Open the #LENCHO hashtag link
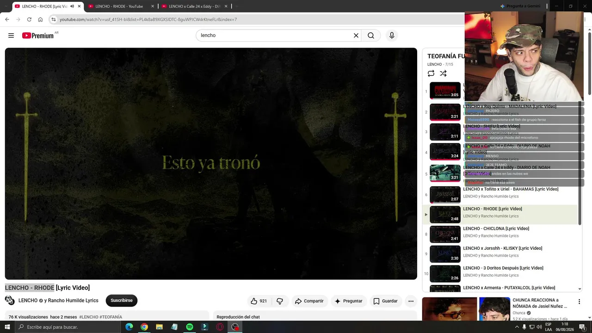The image size is (592, 333). click(88, 317)
